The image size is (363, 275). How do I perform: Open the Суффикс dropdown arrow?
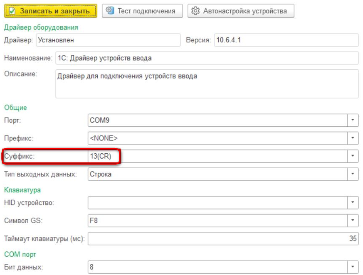point(353,156)
